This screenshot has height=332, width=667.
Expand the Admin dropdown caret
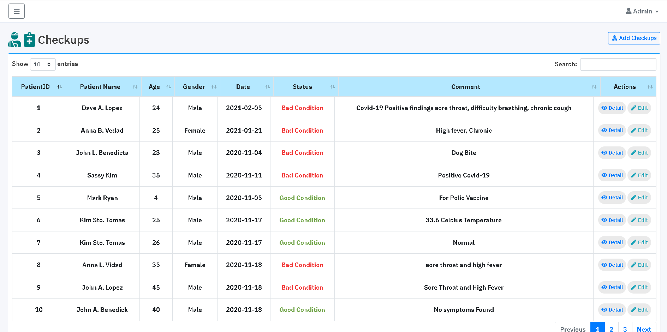pos(657,11)
